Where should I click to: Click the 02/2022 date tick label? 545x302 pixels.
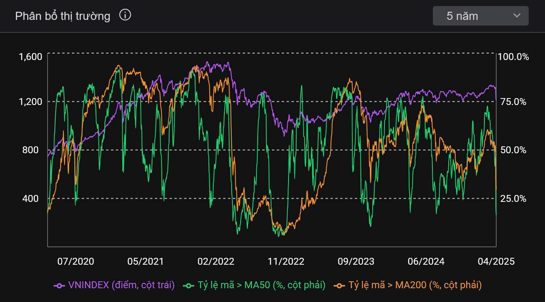tap(216, 261)
